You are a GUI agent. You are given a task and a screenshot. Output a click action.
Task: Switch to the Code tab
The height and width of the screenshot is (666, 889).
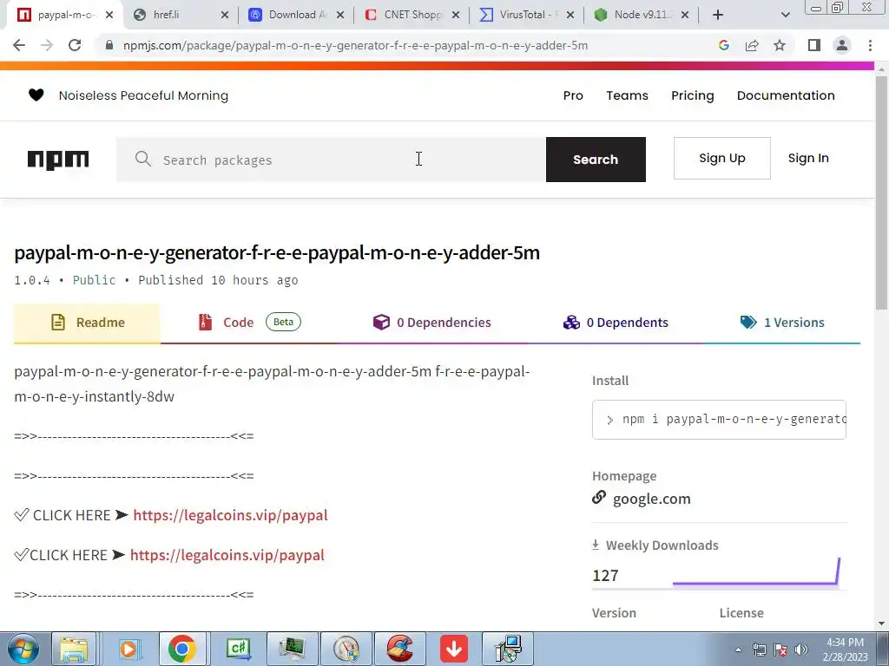coord(248,323)
